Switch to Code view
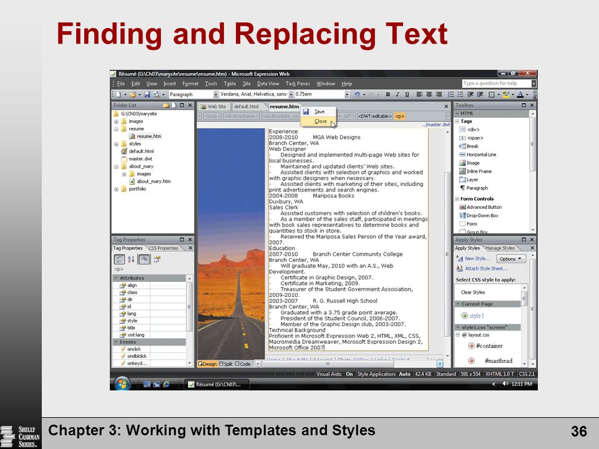599x449 pixels. coord(243,364)
